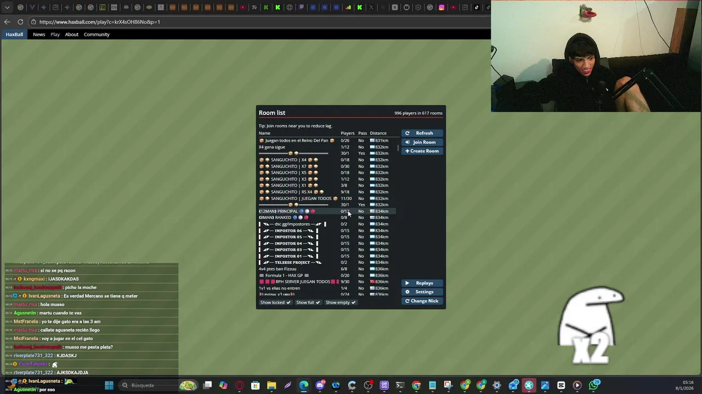Open the terminal icon on the taskbar
The image size is (702, 394).
pos(400,385)
